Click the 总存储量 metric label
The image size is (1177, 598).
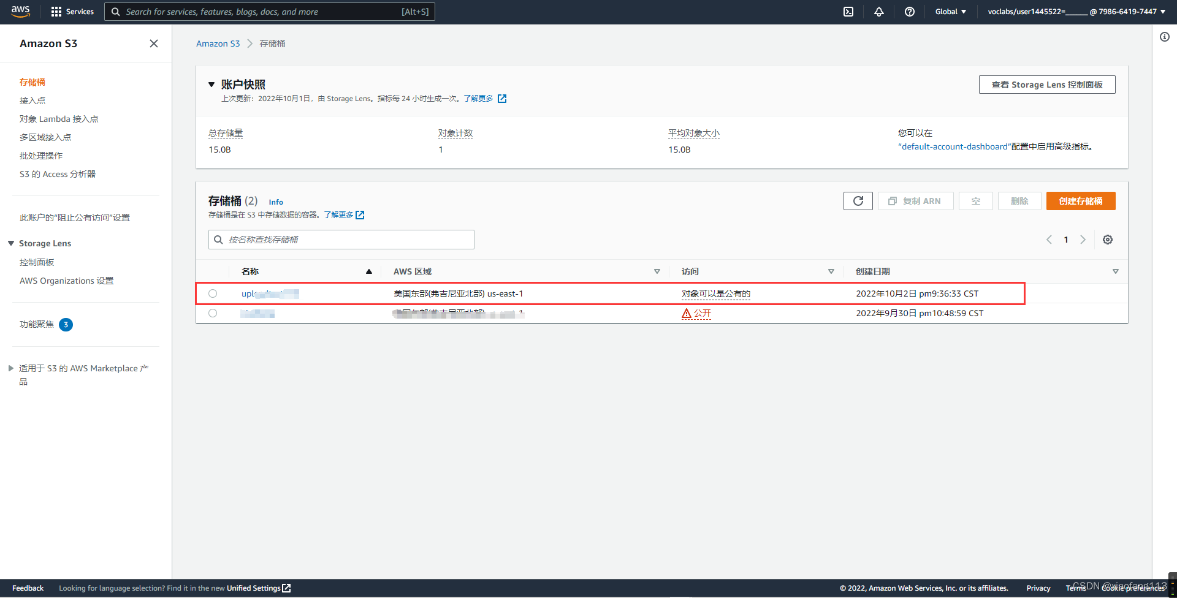click(x=226, y=133)
